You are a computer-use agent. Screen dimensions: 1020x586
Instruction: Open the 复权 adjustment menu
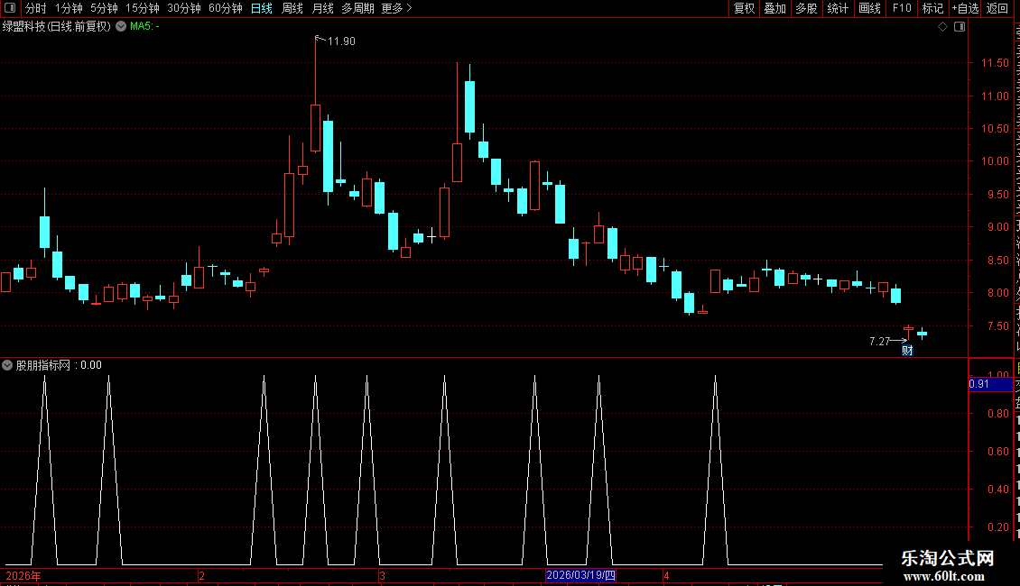pos(744,8)
